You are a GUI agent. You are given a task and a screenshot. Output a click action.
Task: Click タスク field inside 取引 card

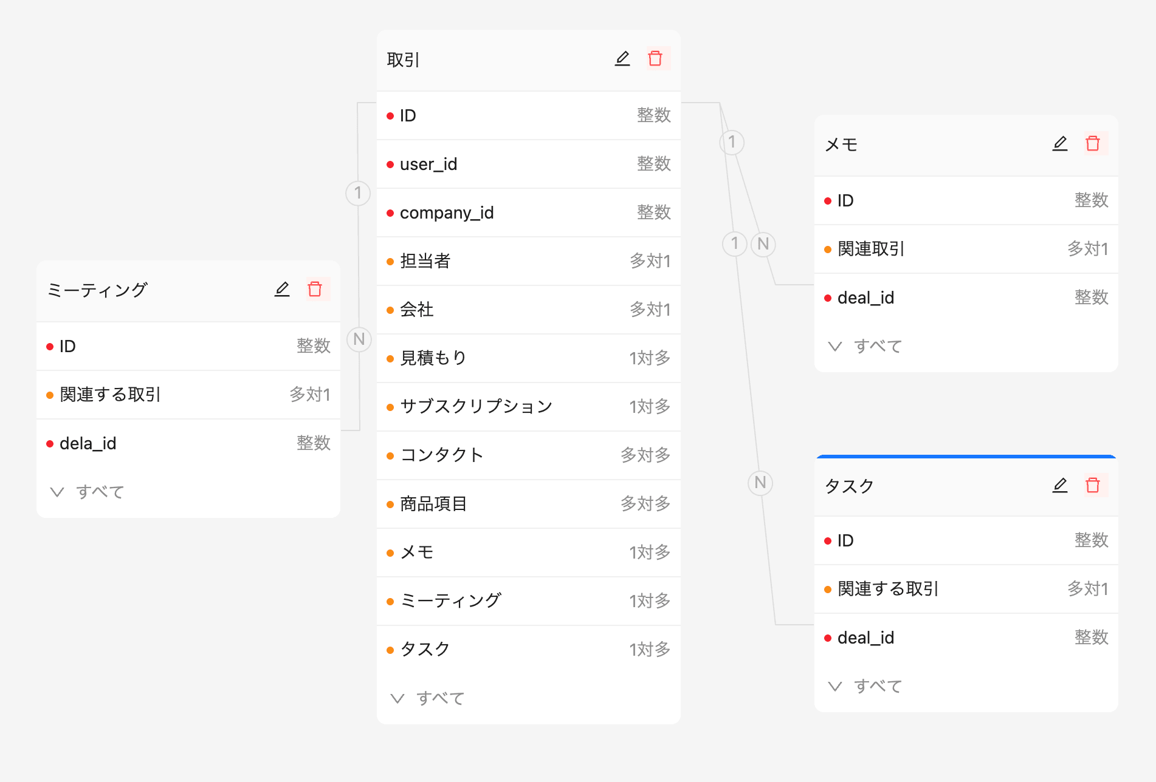[x=529, y=650]
